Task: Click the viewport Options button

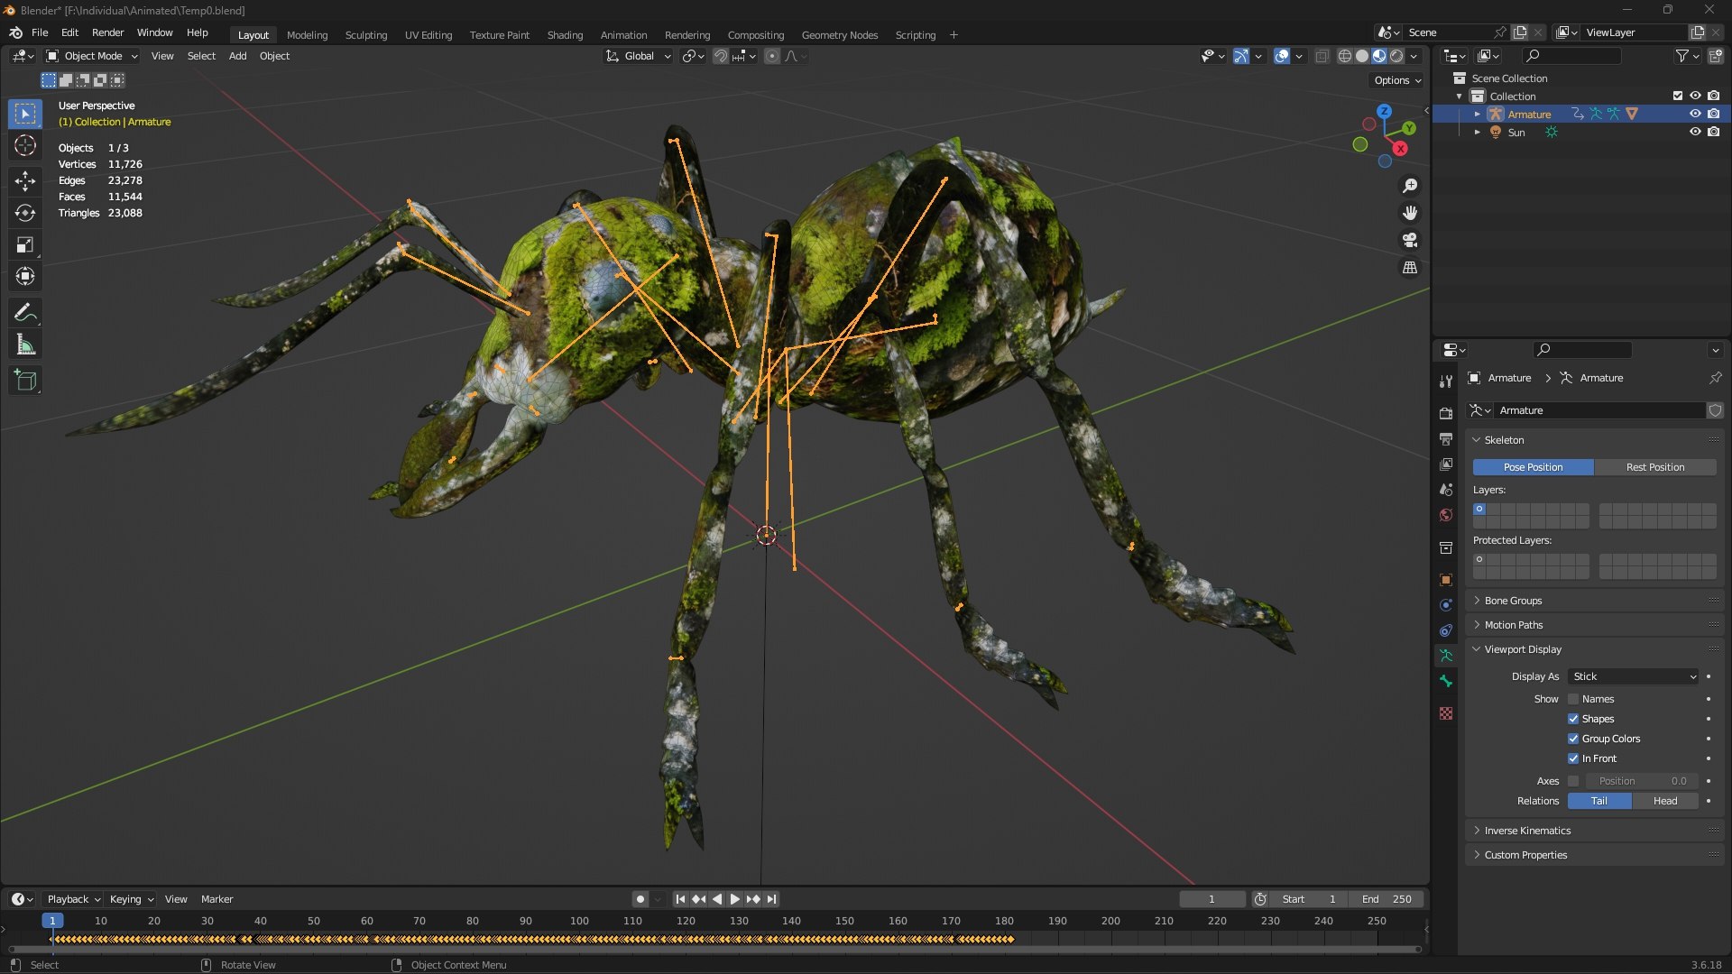Action: (x=1396, y=80)
